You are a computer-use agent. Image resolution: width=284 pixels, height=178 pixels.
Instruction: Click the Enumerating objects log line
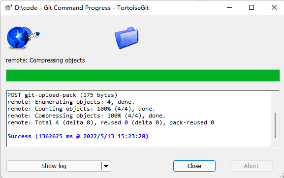coord(71,102)
